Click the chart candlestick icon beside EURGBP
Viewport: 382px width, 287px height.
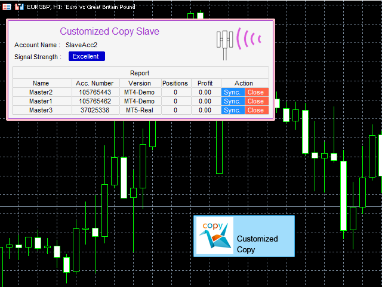19,7
